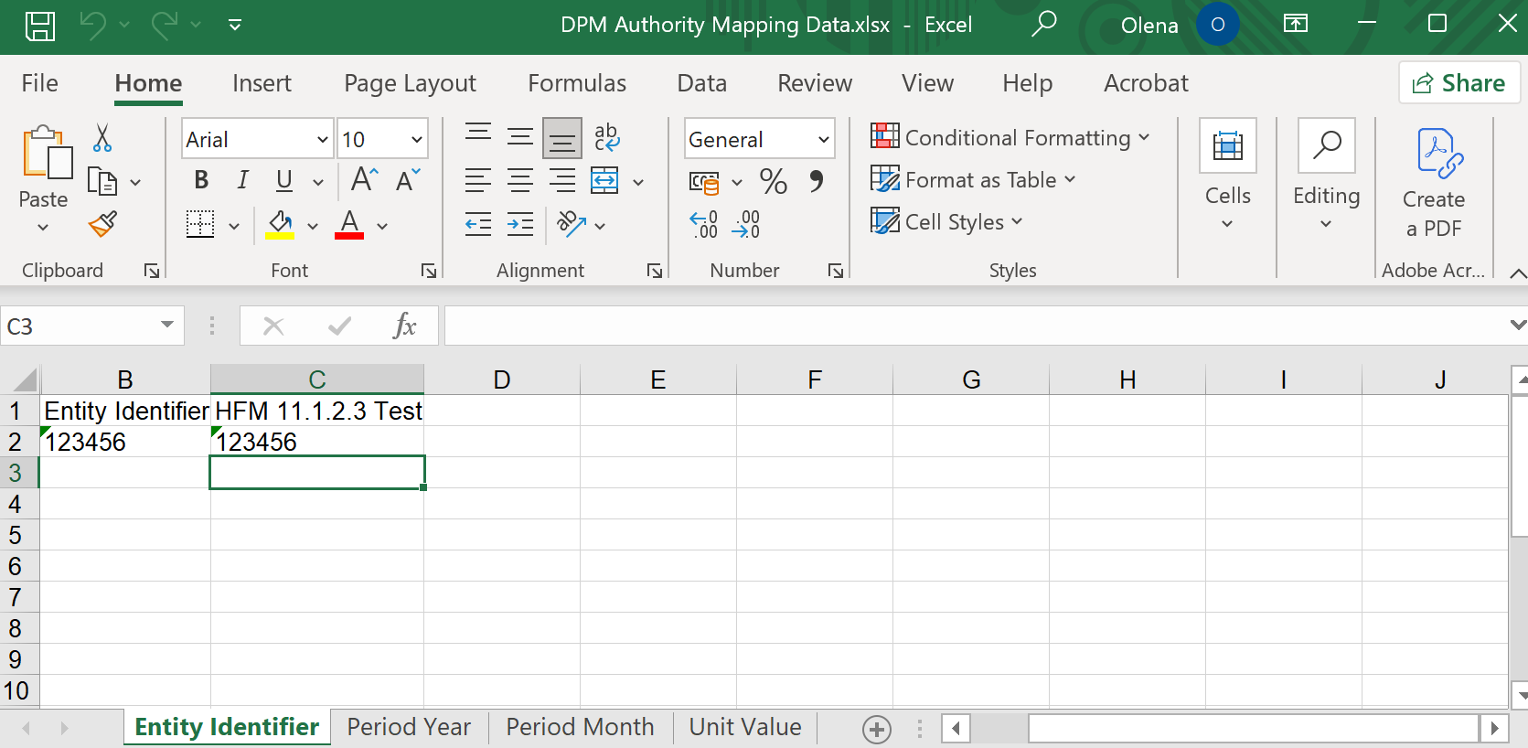The height and width of the screenshot is (748, 1528).
Task: Toggle Bottom Align for the cell
Action: tap(561, 139)
